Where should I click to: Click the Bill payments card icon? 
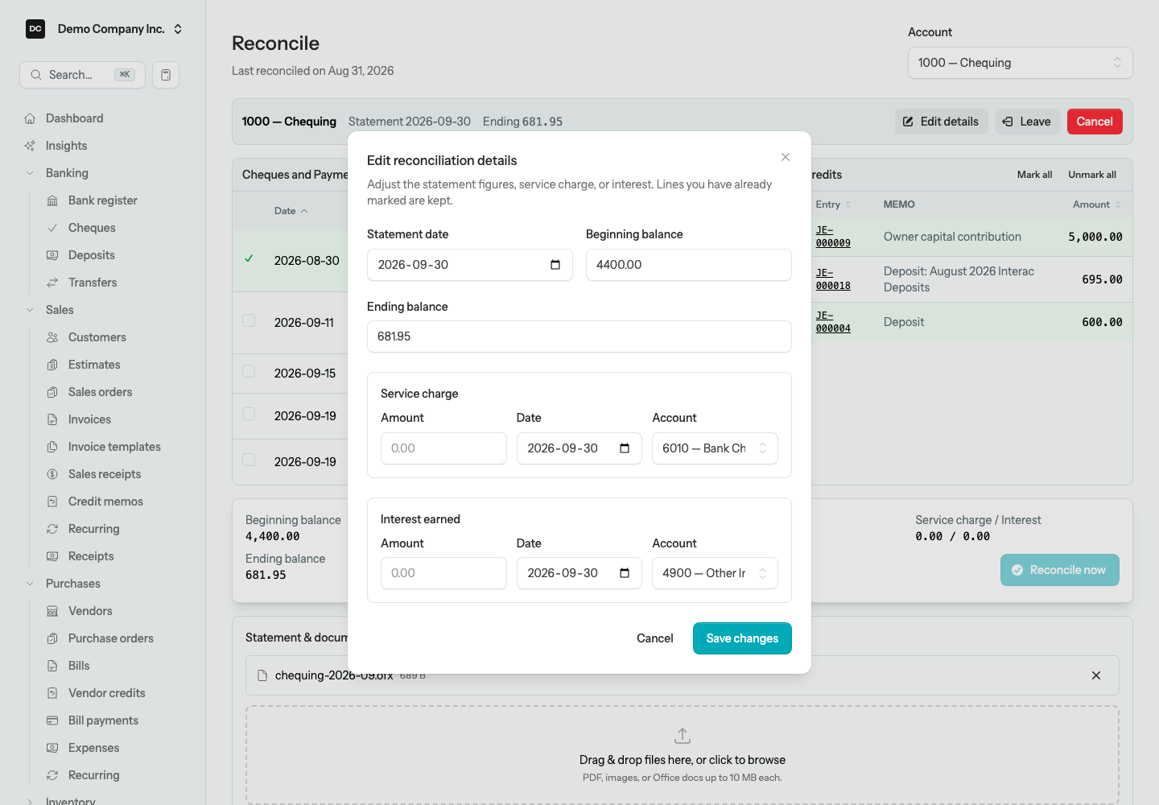[52, 720]
